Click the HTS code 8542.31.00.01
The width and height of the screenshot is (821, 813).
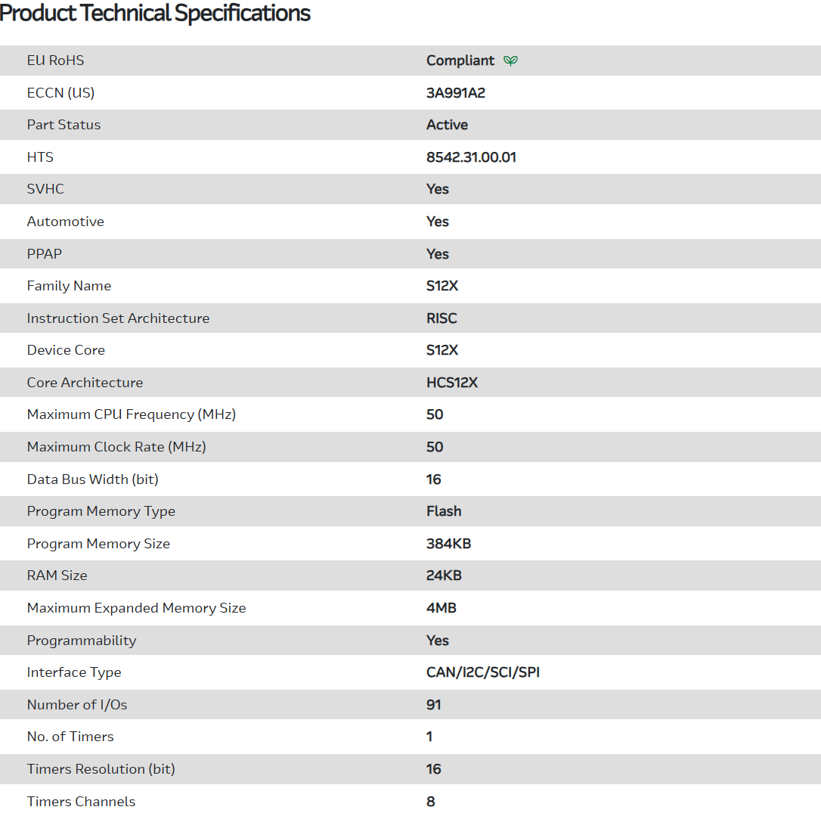[471, 157]
